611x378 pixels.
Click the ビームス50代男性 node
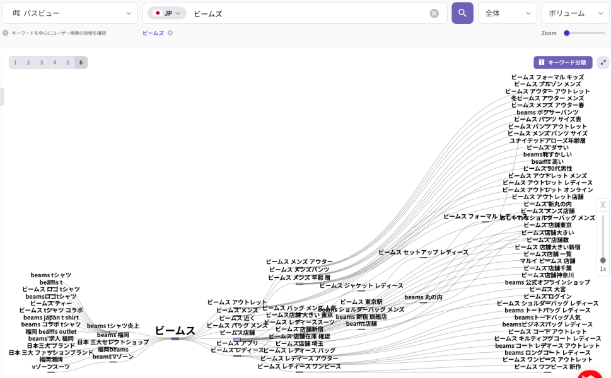(547, 169)
